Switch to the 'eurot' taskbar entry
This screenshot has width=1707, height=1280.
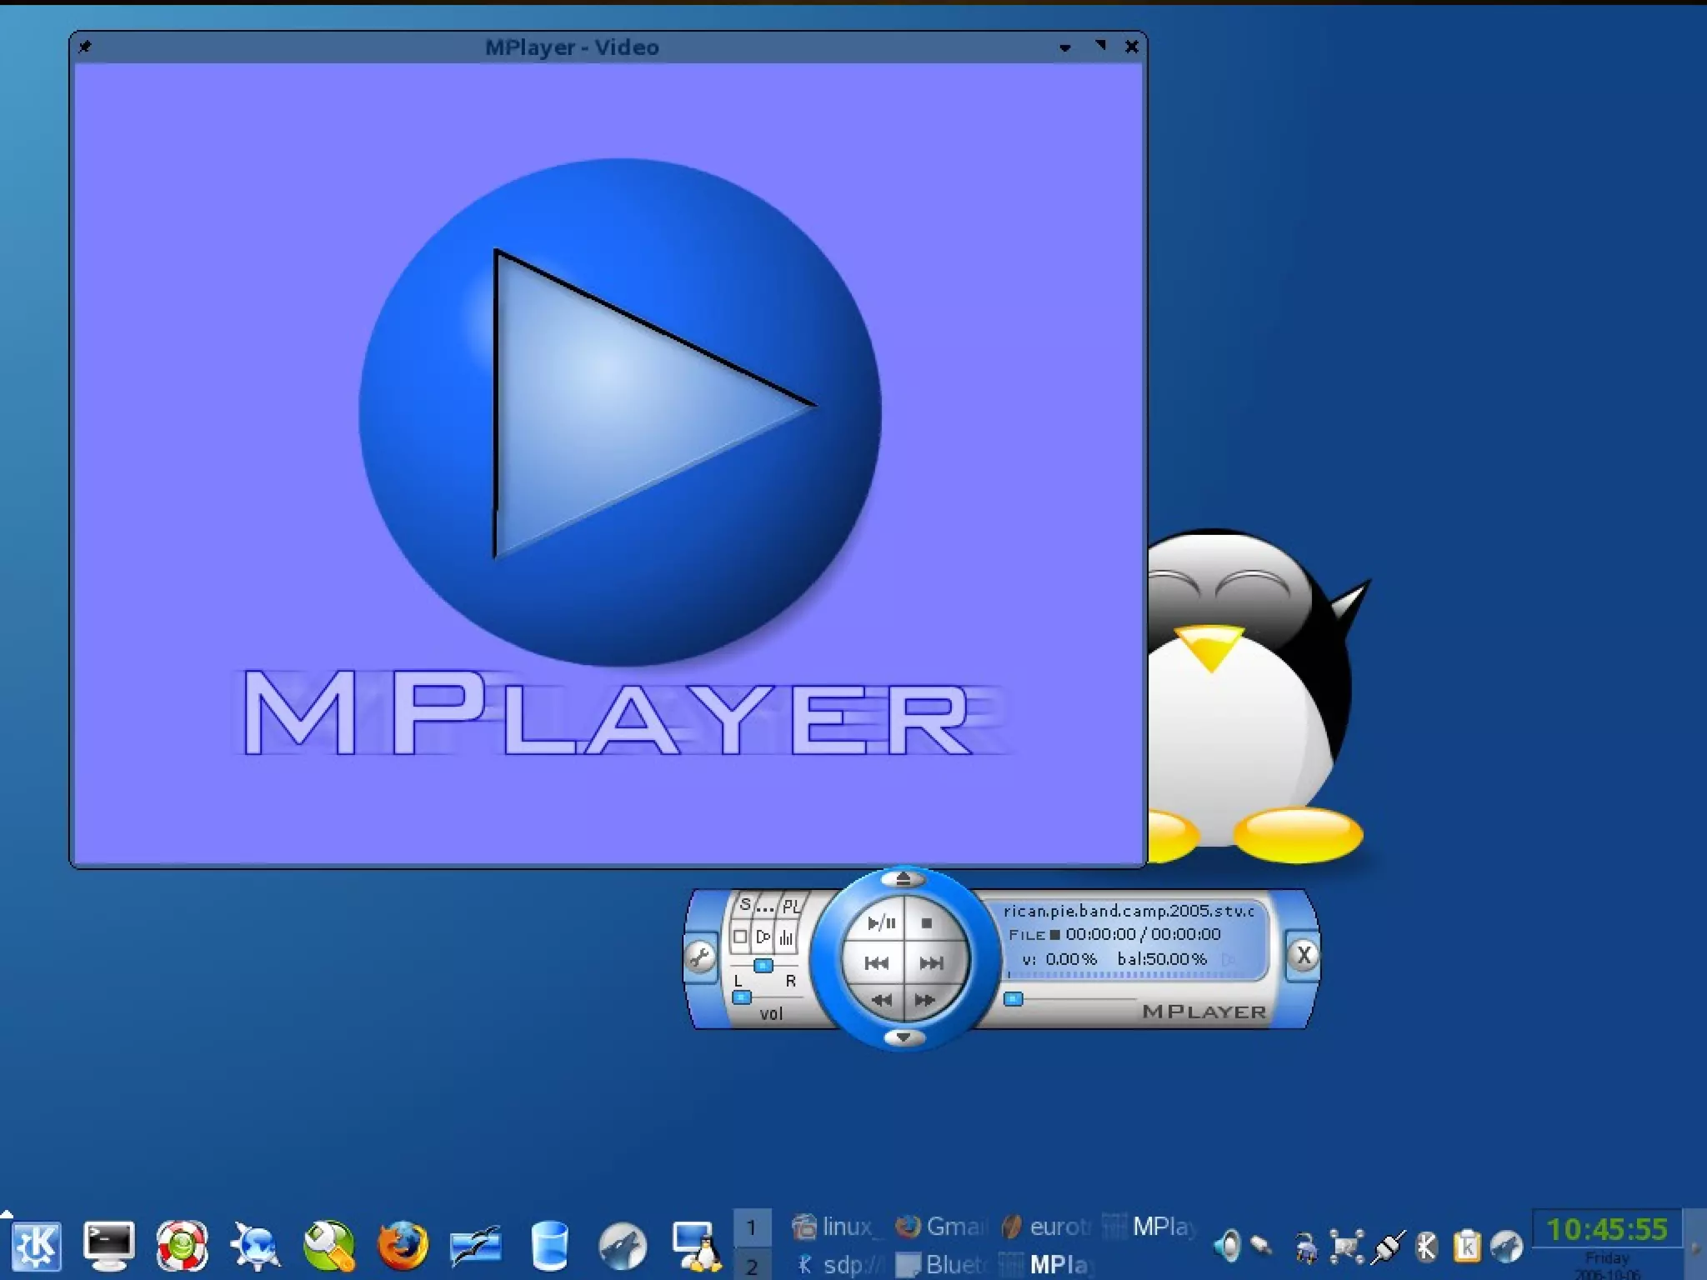1045,1227
